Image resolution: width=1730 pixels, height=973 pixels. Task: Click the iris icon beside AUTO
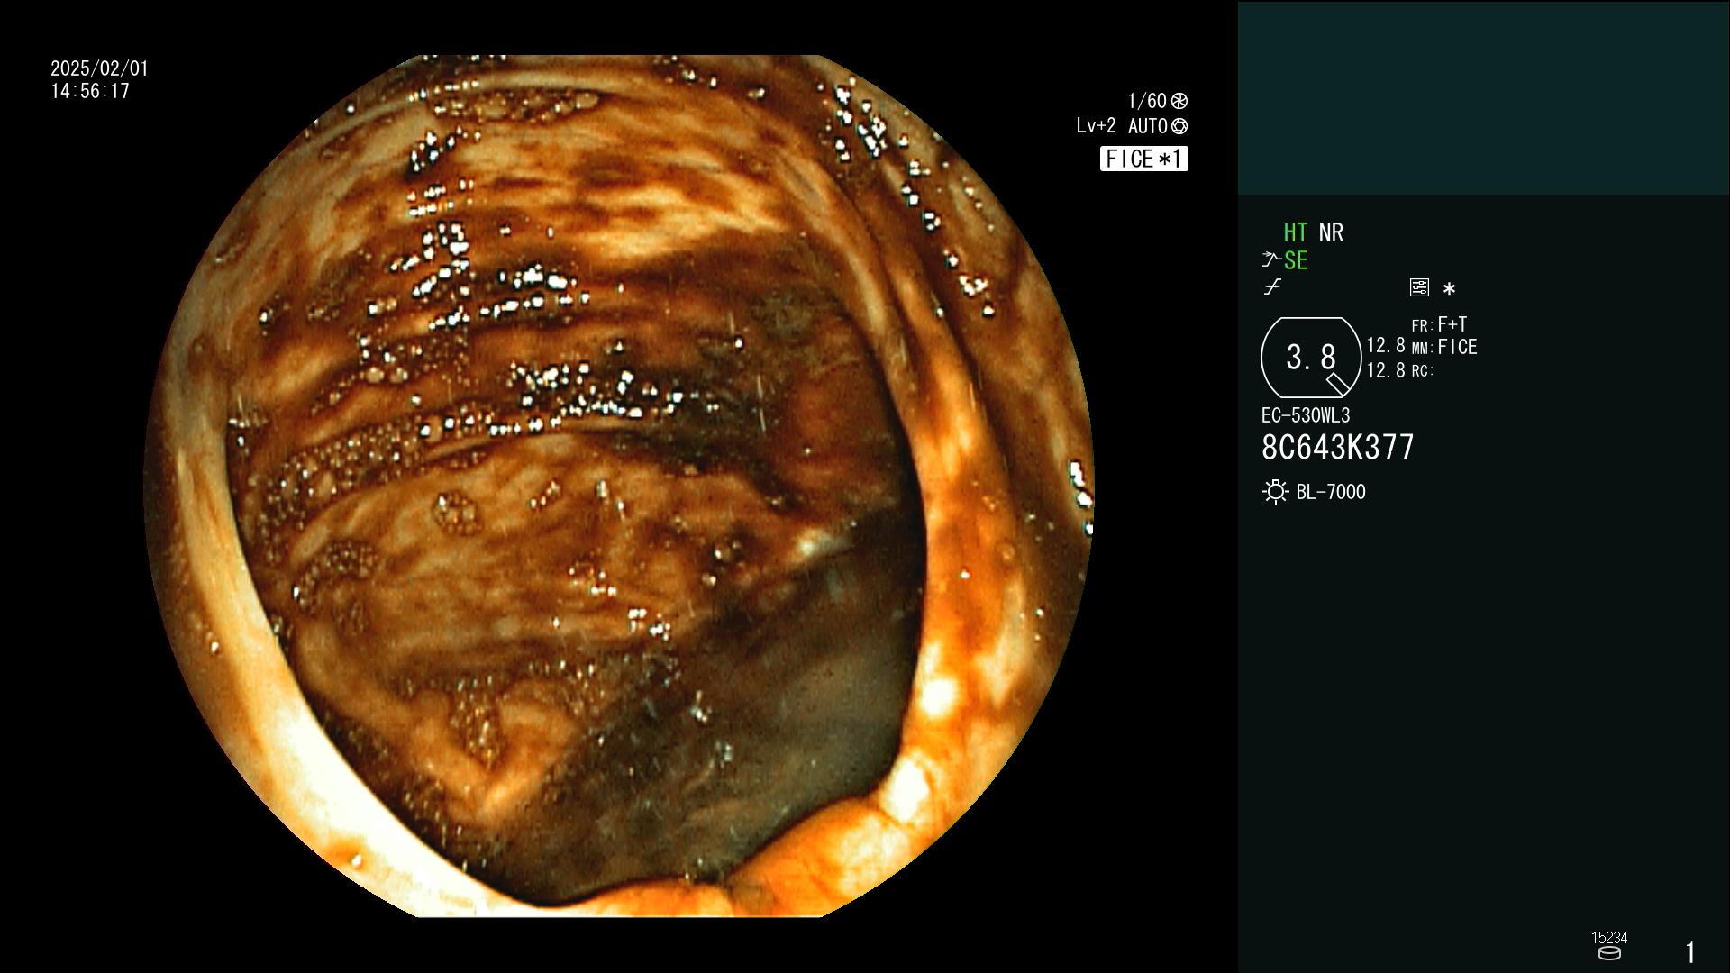click(1179, 127)
